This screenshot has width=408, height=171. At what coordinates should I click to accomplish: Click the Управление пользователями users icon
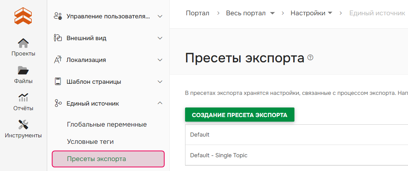coord(58,16)
